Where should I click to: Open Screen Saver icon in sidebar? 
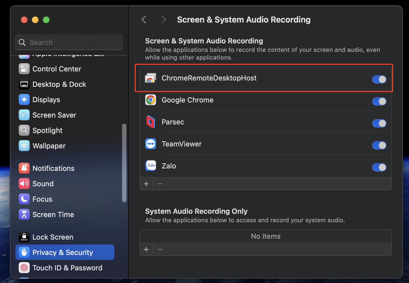point(24,115)
